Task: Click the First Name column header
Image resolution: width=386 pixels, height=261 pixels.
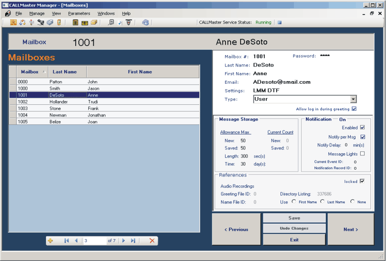Action: tap(143, 72)
